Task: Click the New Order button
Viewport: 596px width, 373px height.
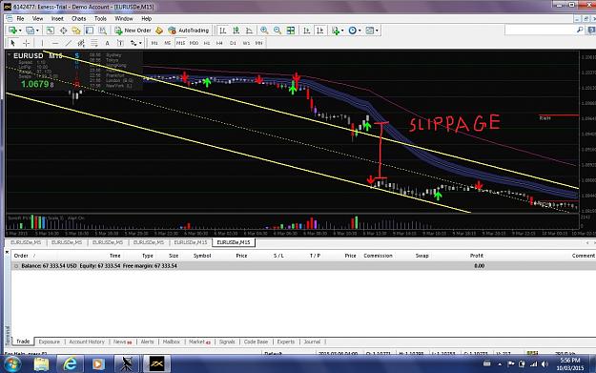Action: 133,30
